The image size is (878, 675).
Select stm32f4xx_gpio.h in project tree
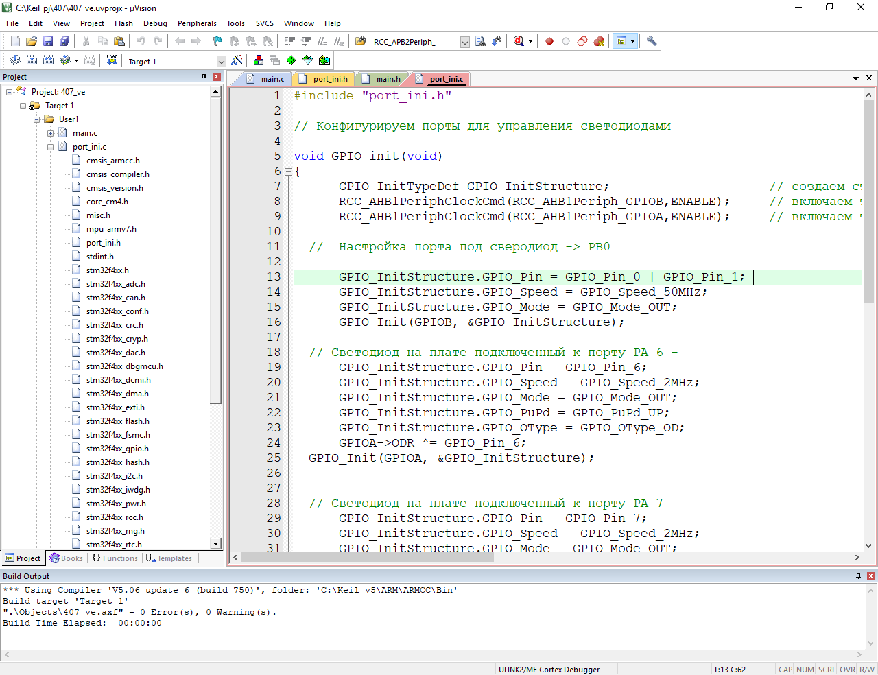(117, 449)
